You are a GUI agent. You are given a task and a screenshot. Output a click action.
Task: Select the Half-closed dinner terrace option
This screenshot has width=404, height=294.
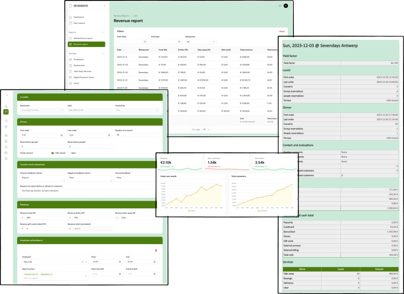[53, 152]
